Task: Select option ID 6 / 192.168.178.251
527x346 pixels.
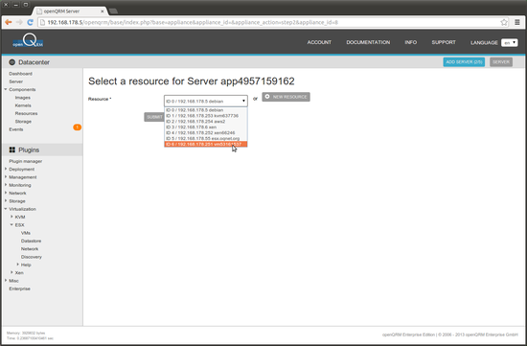Action: click(x=206, y=145)
